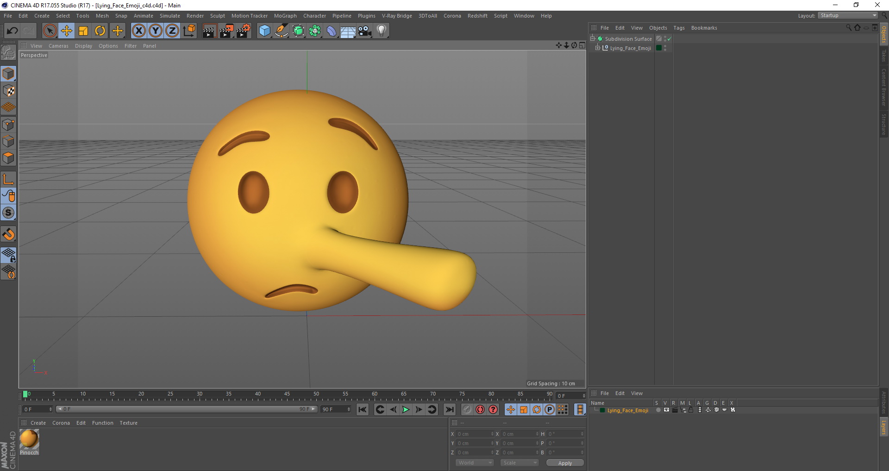Toggle the X axis lock
This screenshot has width=889, height=471.
(139, 31)
